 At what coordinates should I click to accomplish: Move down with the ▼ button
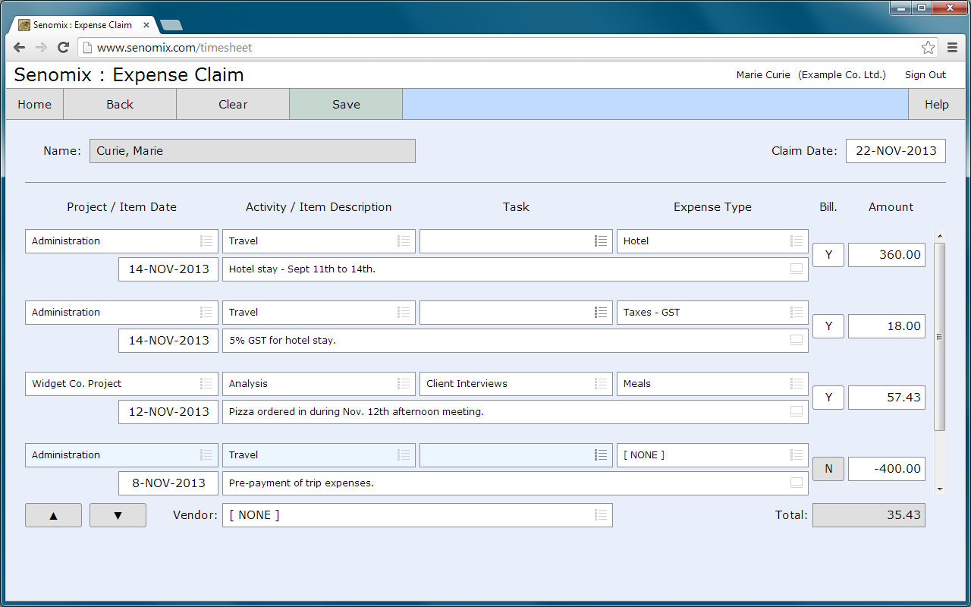point(118,515)
